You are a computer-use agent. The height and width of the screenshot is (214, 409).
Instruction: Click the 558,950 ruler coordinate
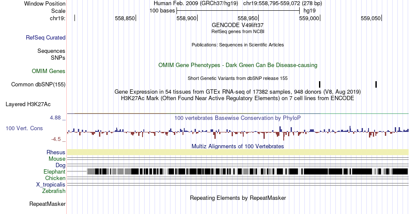[248, 18]
